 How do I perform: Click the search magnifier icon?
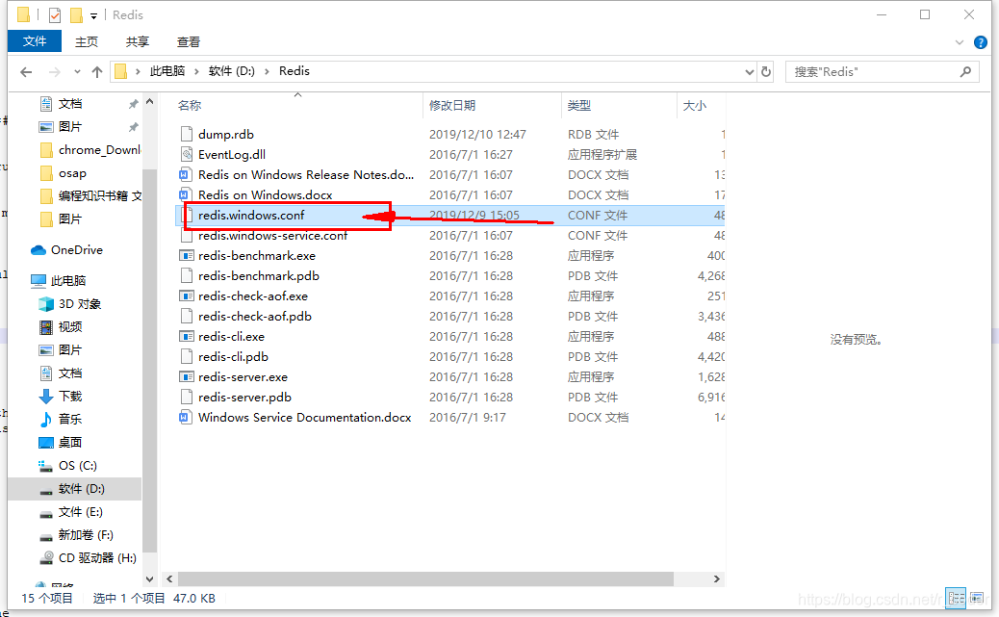pos(966,72)
